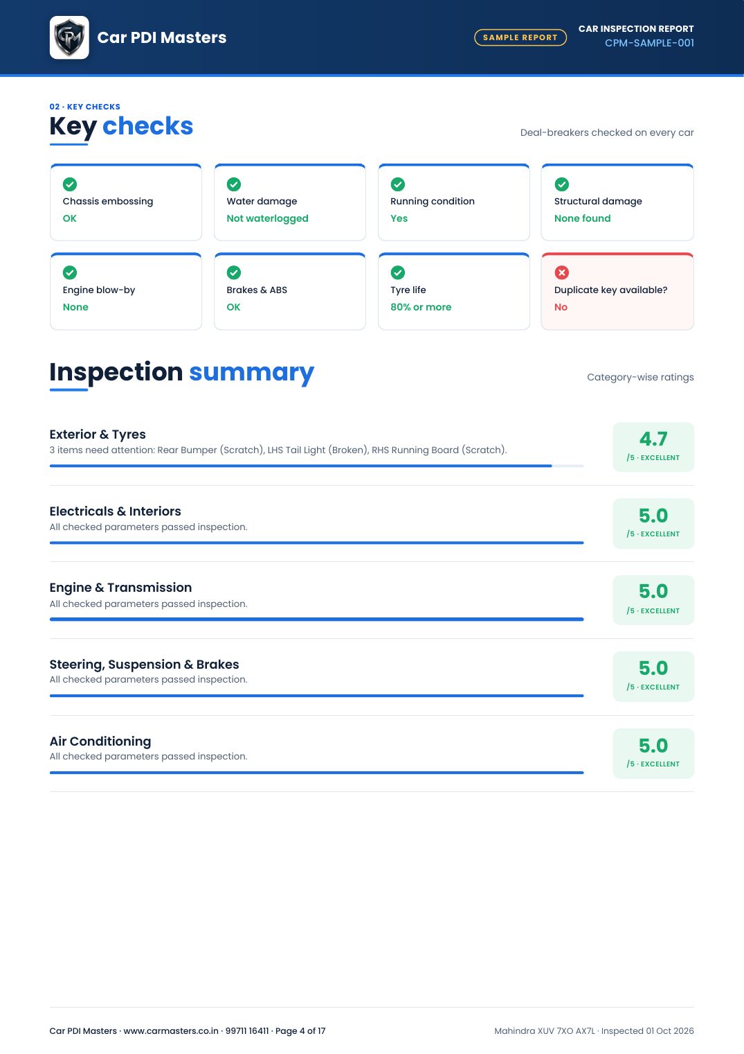Click the Engine & Transmission 5.0 rating badge

(x=653, y=600)
